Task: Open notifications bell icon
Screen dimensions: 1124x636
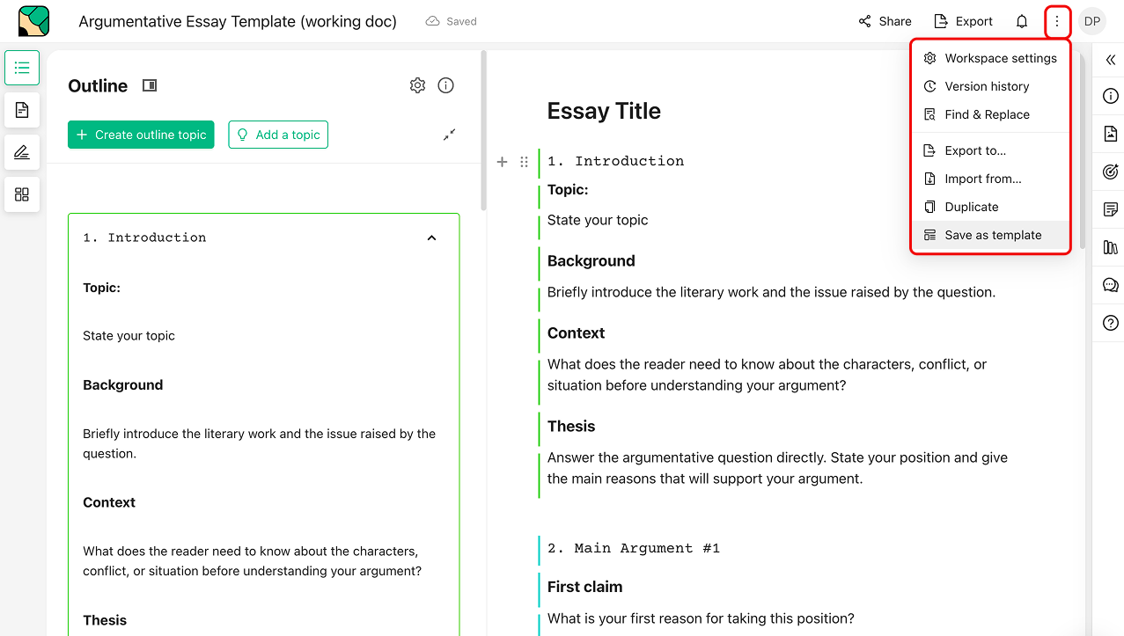Action: coord(1022,21)
